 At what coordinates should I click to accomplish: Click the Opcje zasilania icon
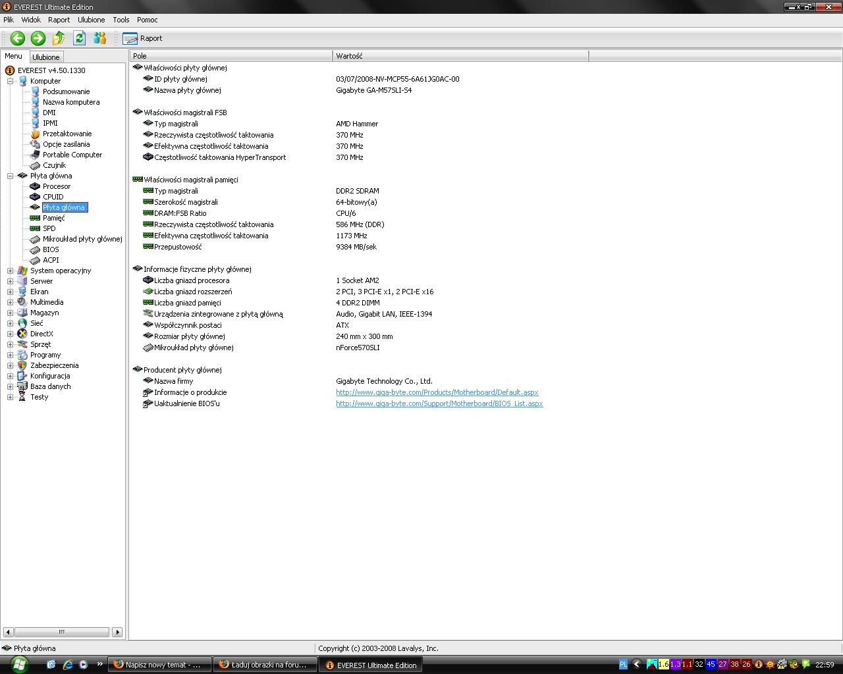(35, 144)
